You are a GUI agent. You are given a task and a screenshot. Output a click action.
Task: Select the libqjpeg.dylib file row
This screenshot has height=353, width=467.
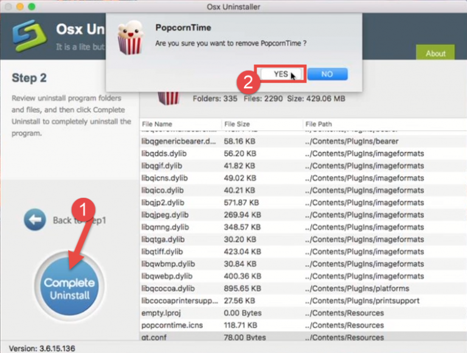[x=303, y=215]
